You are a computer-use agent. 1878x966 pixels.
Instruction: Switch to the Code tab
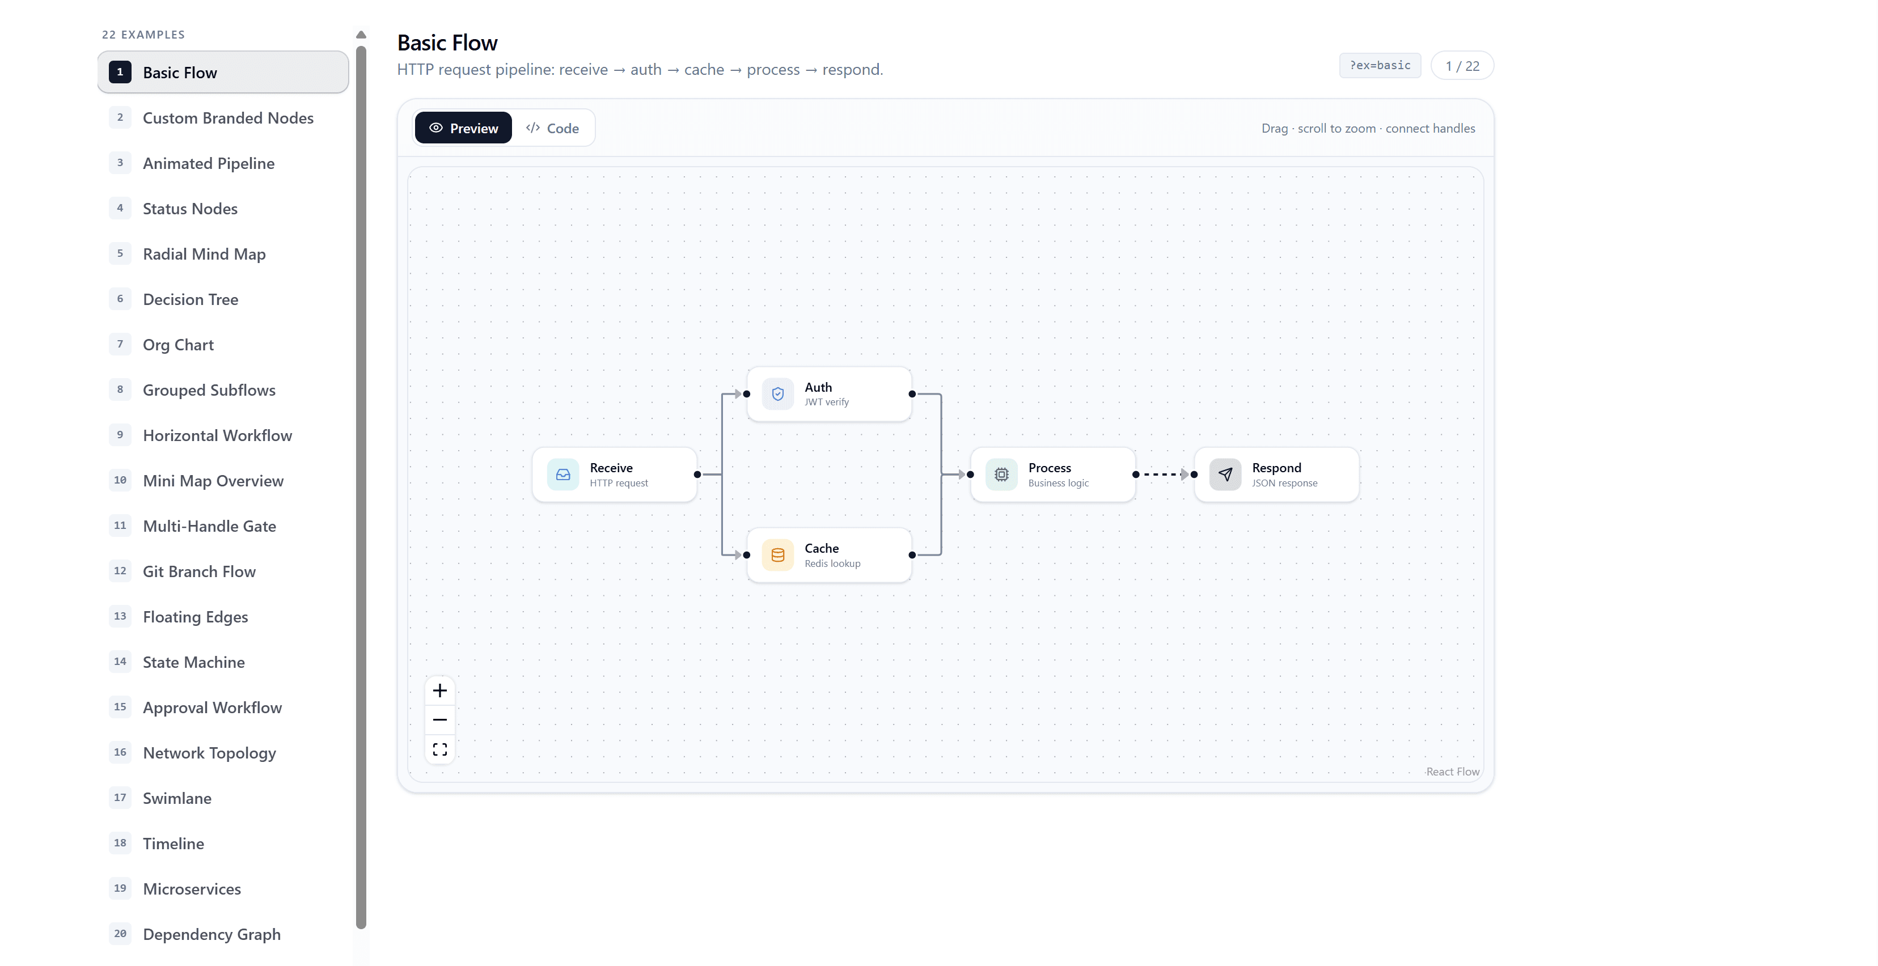click(x=553, y=128)
